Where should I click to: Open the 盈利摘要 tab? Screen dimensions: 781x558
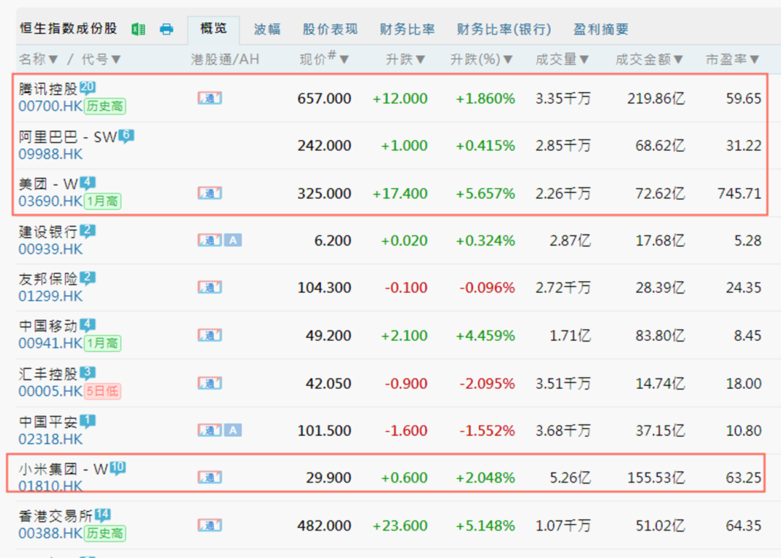[x=601, y=29]
